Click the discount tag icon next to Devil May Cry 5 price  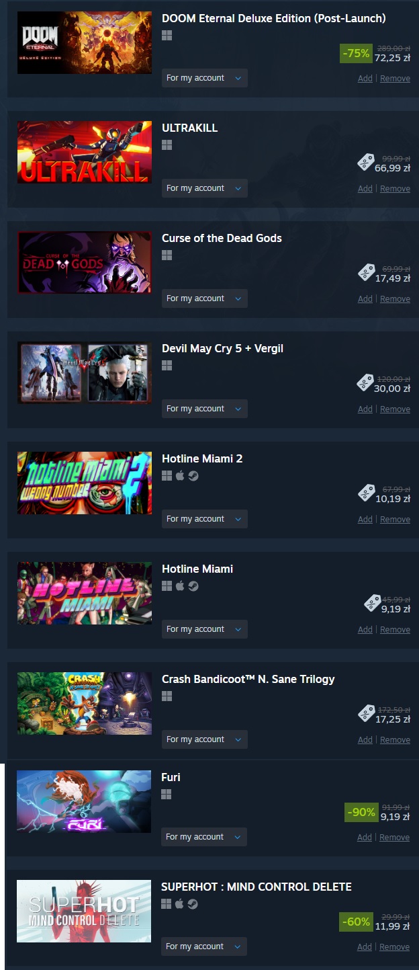click(366, 383)
